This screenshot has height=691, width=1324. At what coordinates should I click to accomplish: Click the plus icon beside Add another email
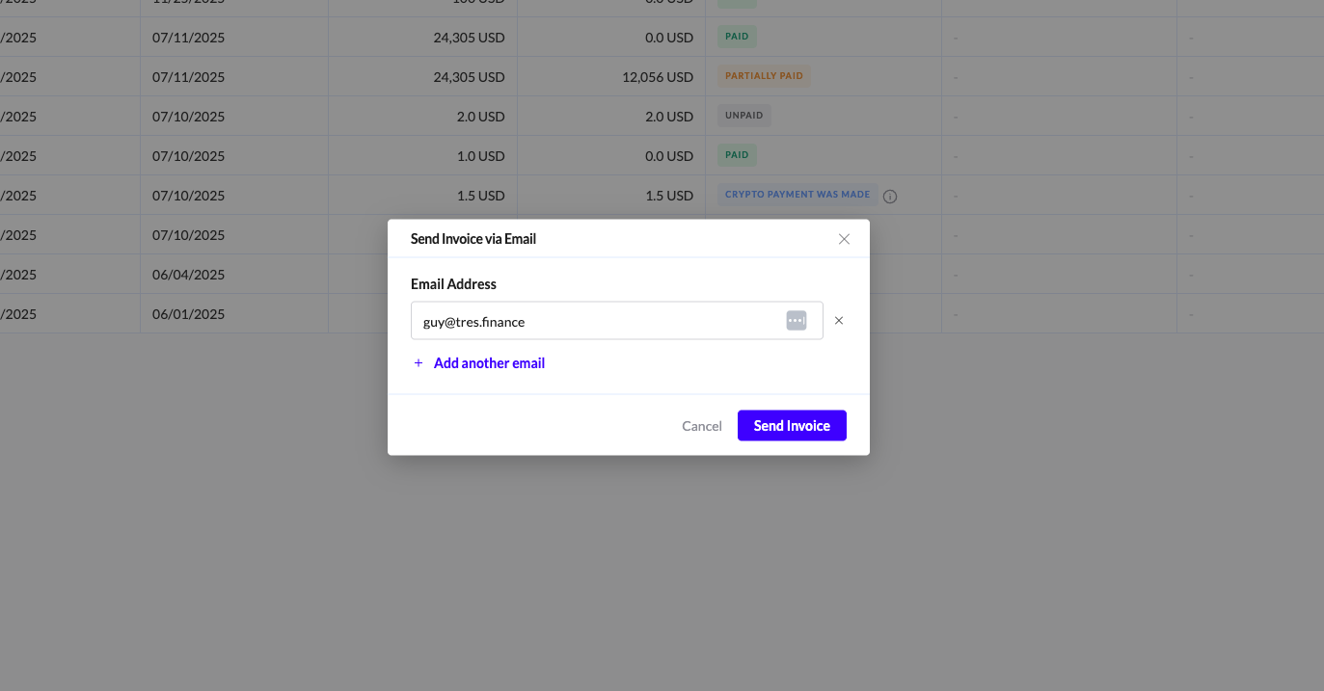click(419, 363)
